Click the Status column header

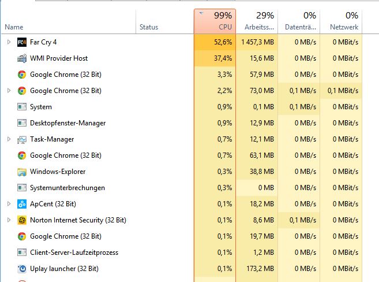148,27
